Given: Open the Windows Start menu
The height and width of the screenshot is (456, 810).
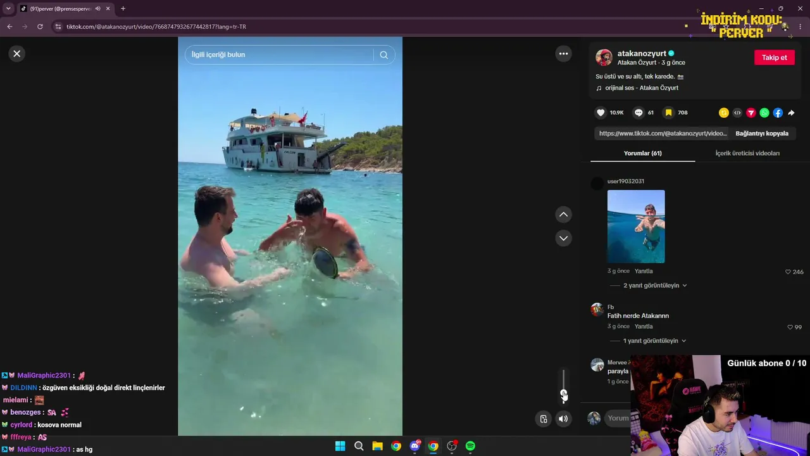Looking at the screenshot, I should pyautogui.click(x=340, y=446).
